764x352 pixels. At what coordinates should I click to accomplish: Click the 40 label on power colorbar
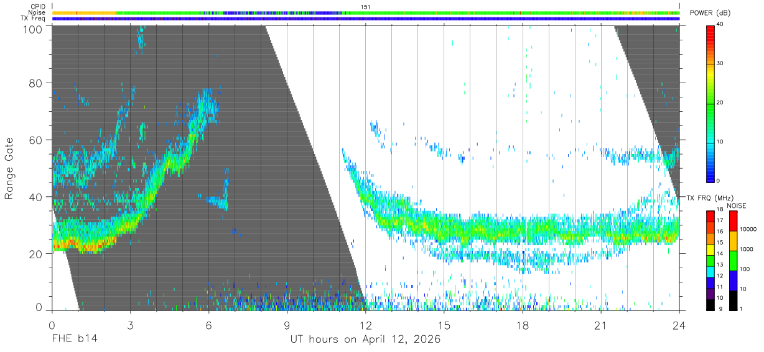click(x=720, y=24)
